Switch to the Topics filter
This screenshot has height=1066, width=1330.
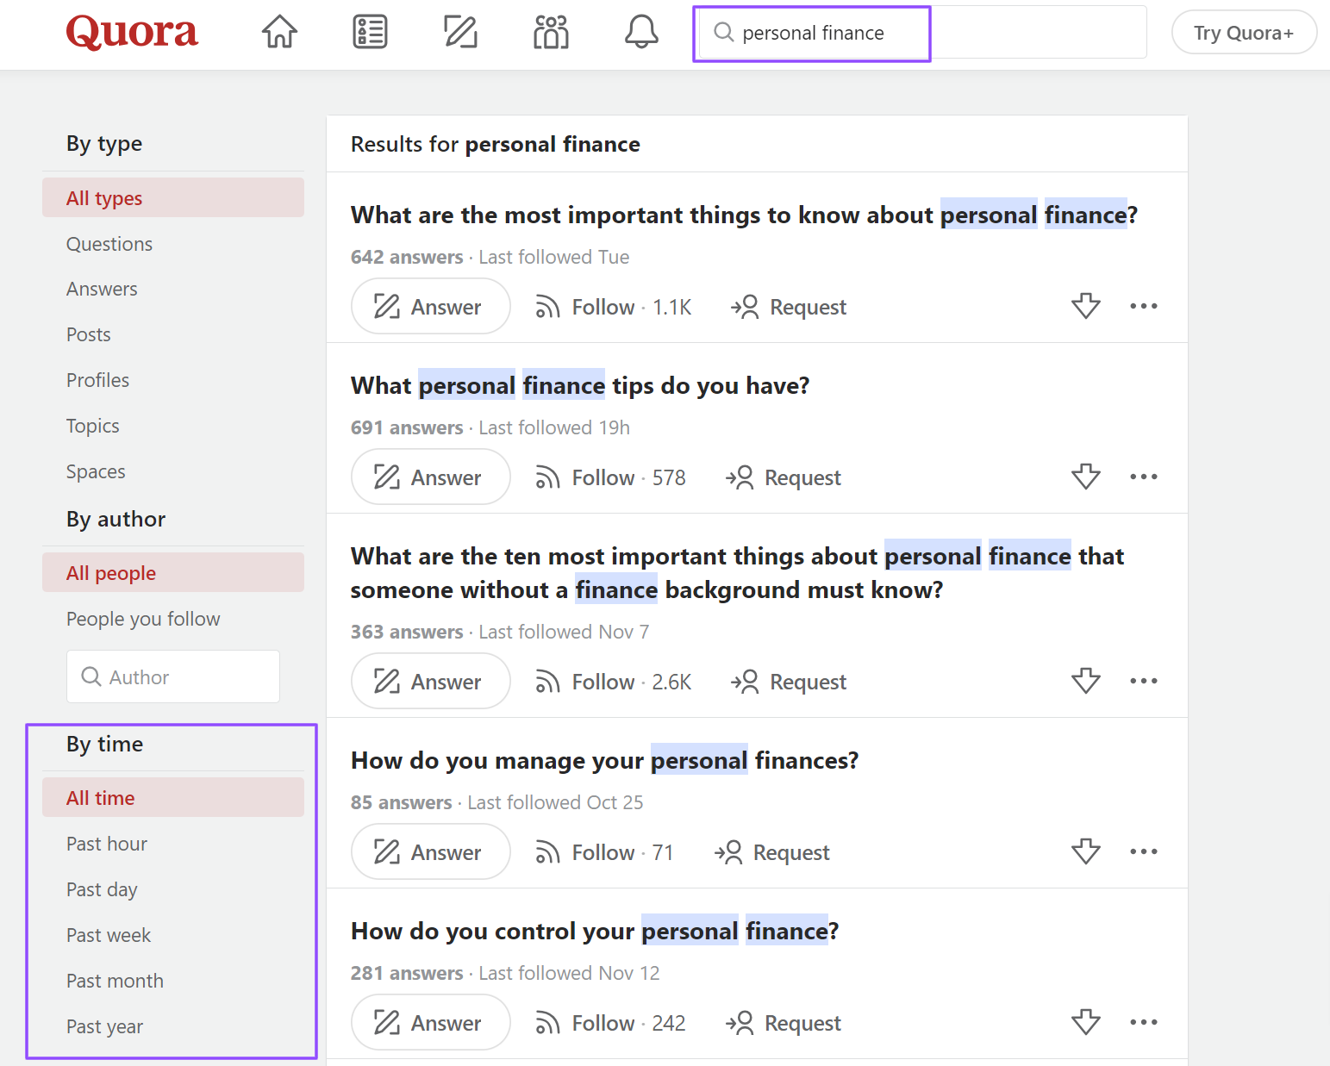(x=92, y=425)
